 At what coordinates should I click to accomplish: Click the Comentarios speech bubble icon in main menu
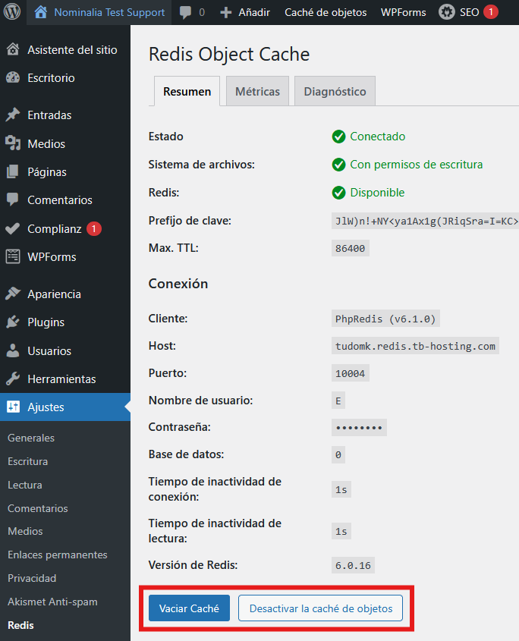pos(13,200)
